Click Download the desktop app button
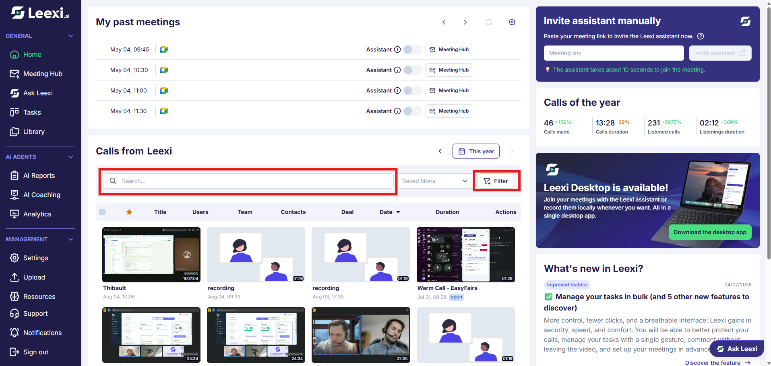Viewport: 771px width, 366px height. [710, 232]
